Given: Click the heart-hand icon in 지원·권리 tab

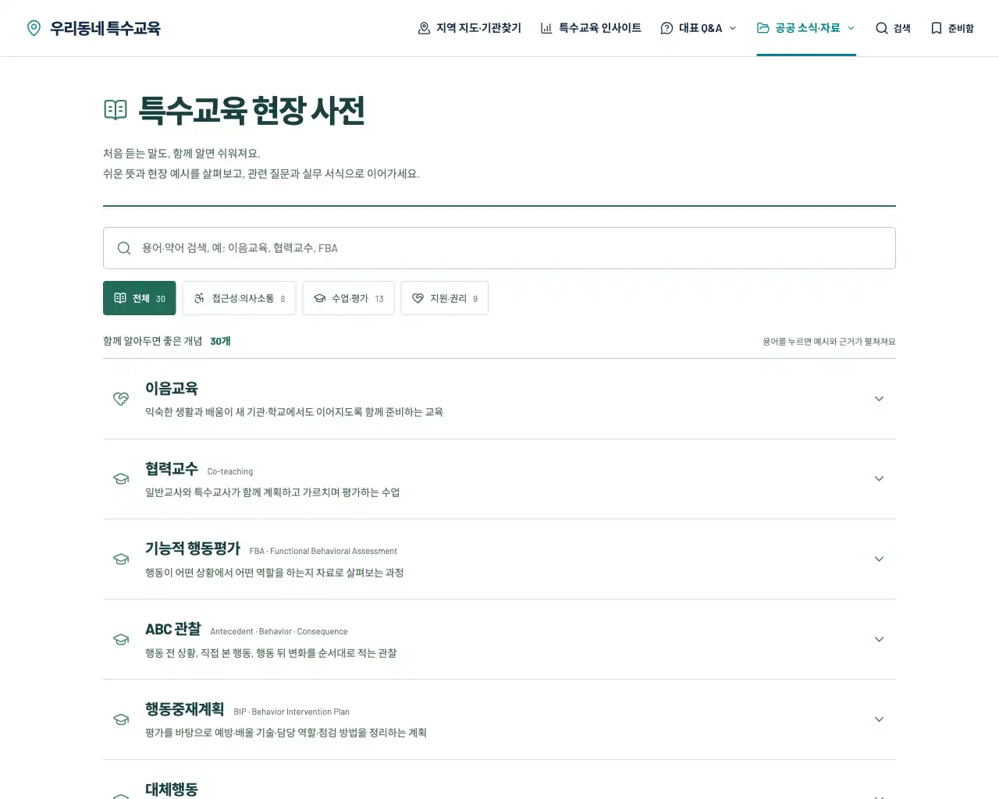Looking at the screenshot, I should (x=418, y=298).
